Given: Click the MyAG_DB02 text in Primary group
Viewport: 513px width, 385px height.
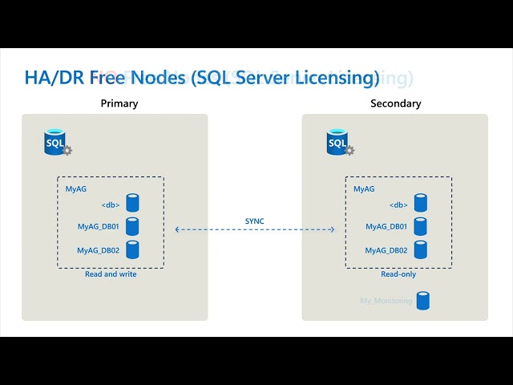Looking at the screenshot, I should [x=98, y=250].
